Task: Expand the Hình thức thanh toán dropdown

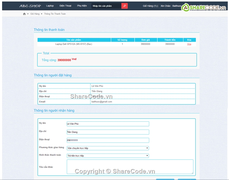Action: 108,156
